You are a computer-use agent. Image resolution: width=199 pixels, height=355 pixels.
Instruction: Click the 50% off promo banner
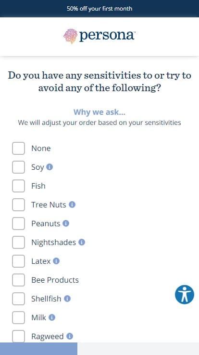point(99,9)
